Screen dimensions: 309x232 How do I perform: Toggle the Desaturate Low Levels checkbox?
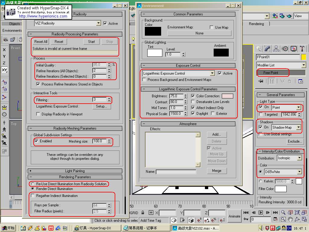(x=193, y=102)
